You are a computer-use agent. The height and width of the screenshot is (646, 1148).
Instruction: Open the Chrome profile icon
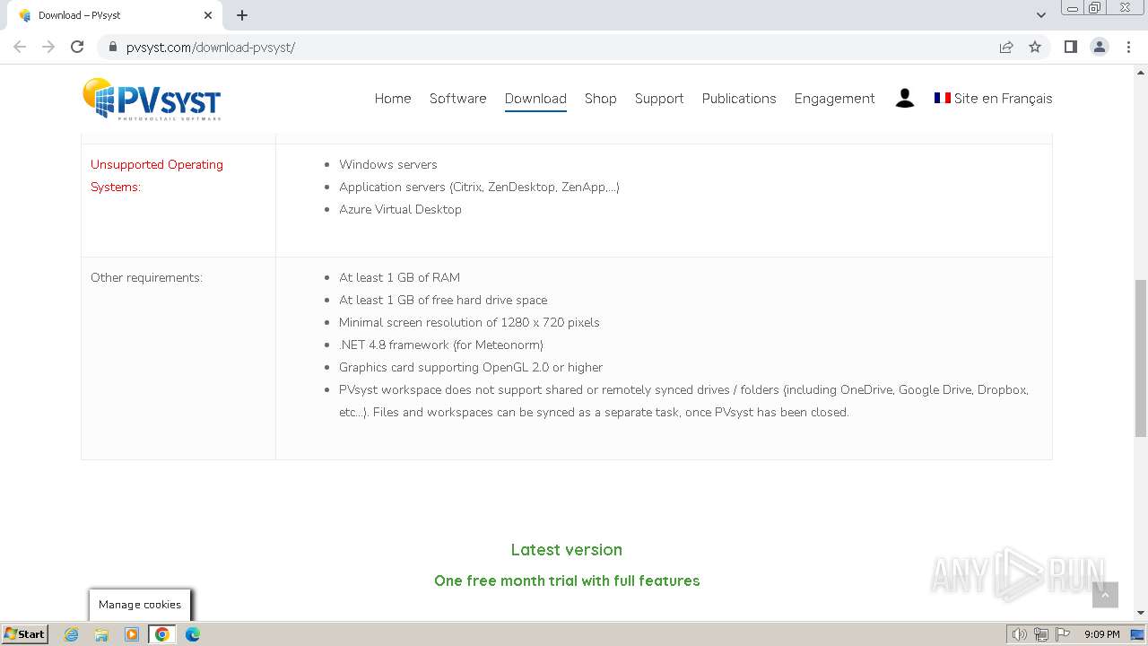tap(1100, 47)
